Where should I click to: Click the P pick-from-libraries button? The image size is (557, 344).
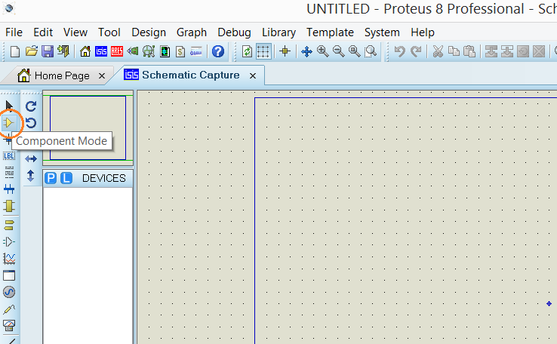(x=51, y=178)
